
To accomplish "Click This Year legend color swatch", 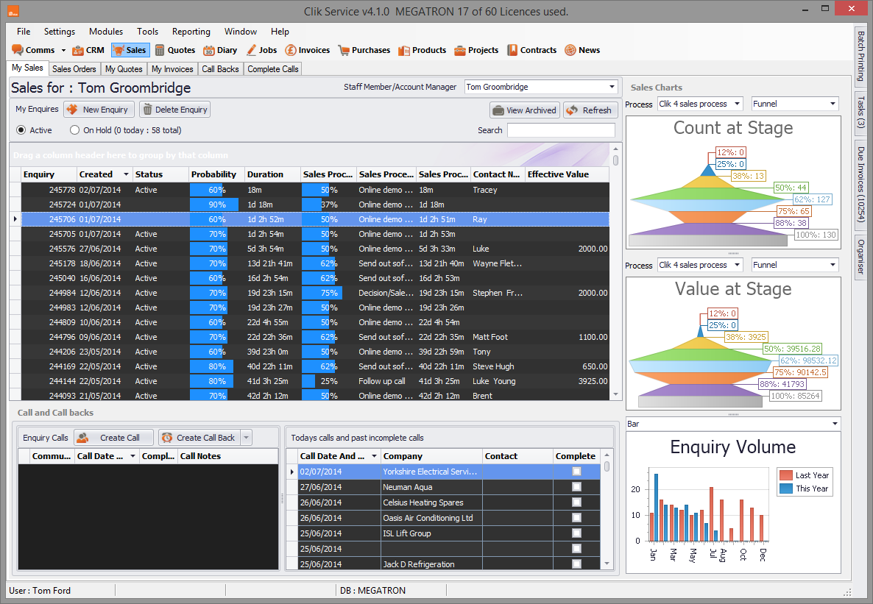I will pos(785,488).
